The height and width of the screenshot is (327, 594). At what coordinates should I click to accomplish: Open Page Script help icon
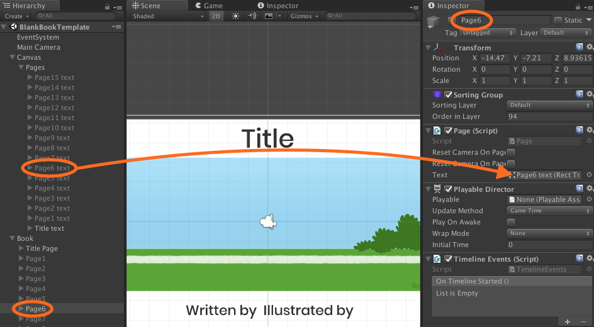coord(580,130)
